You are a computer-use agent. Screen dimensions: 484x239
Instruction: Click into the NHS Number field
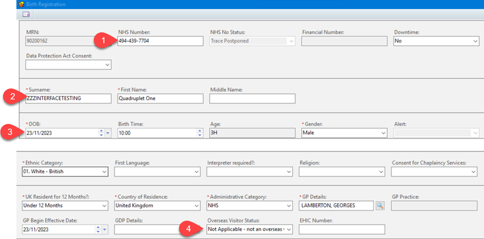click(160, 41)
